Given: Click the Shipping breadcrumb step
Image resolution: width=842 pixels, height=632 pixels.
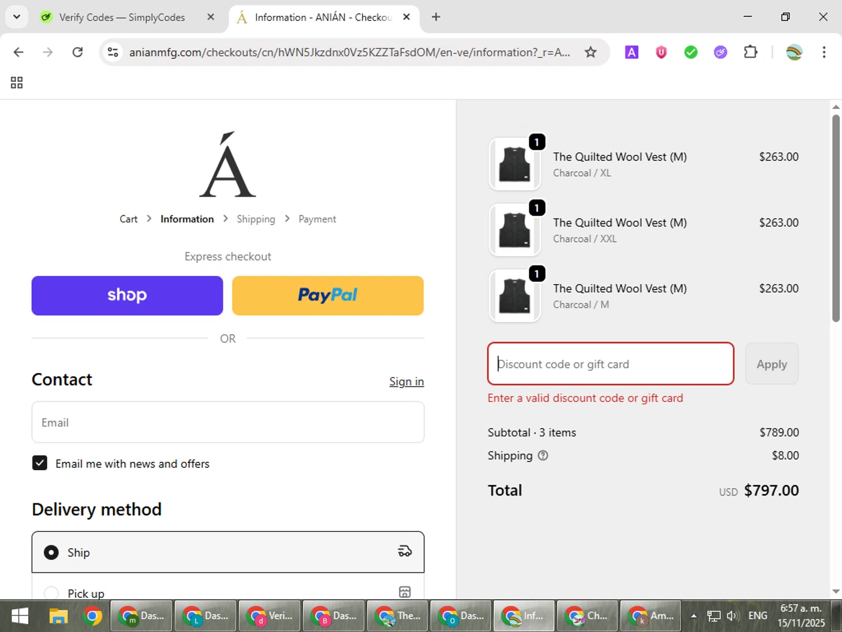Looking at the screenshot, I should 256,219.
